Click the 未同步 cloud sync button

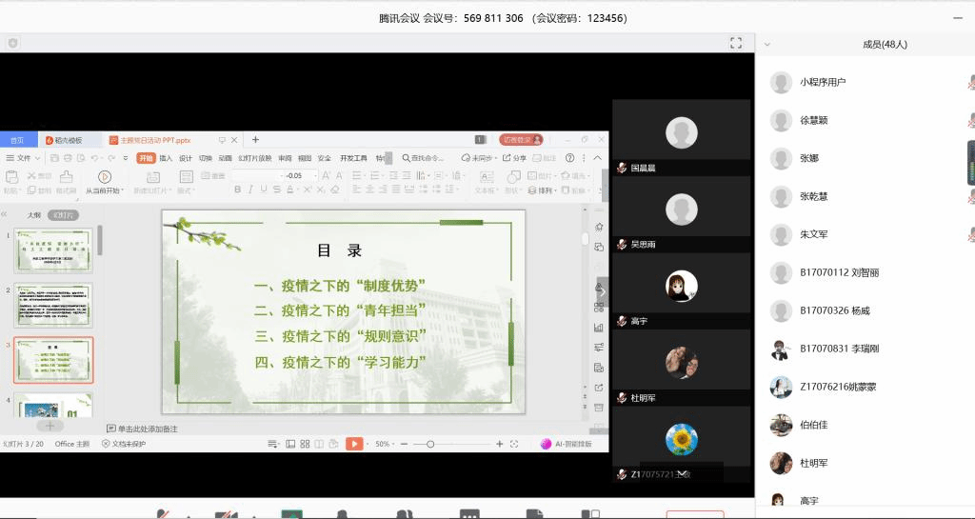[x=479, y=158]
